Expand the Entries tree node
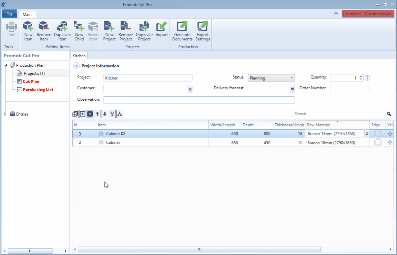397x255 pixels. coord(6,114)
